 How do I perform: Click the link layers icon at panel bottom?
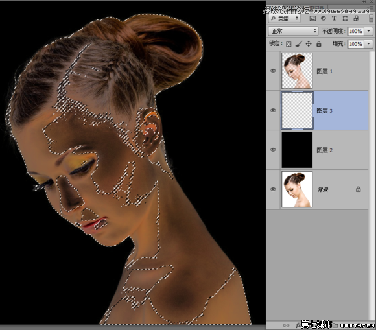(286, 325)
